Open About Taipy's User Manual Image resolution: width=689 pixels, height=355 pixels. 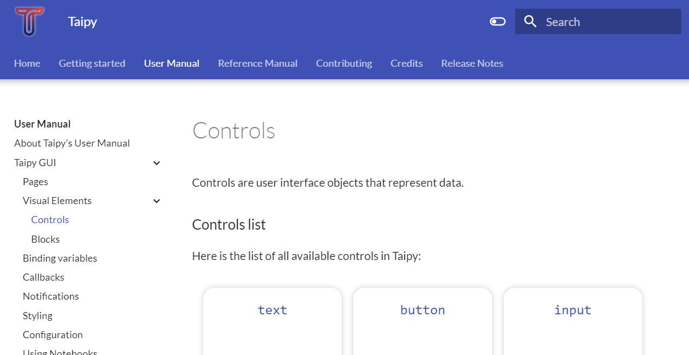click(72, 143)
